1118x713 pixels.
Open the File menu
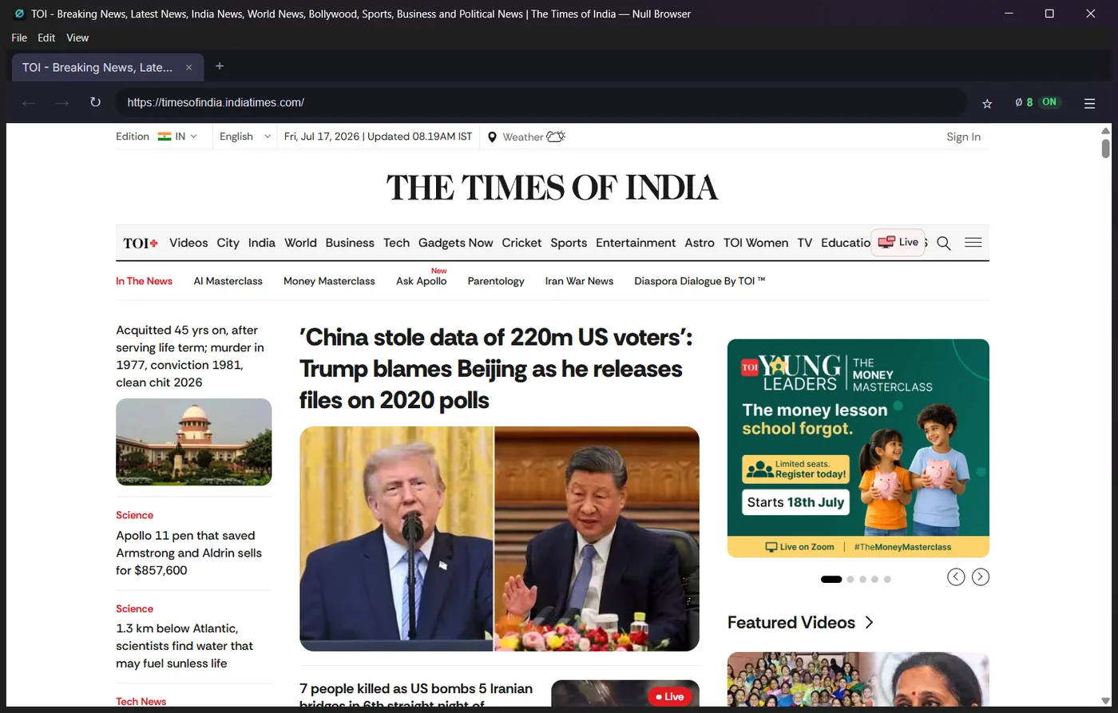pyautogui.click(x=19, y=38)
